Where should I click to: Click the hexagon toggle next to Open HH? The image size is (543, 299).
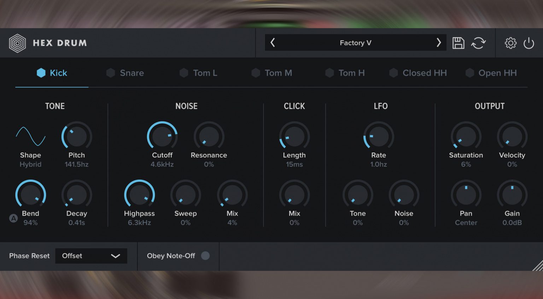(470, 73)
